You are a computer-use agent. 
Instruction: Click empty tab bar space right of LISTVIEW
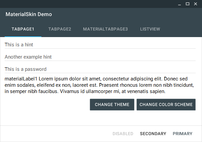[x=182, y=29]
